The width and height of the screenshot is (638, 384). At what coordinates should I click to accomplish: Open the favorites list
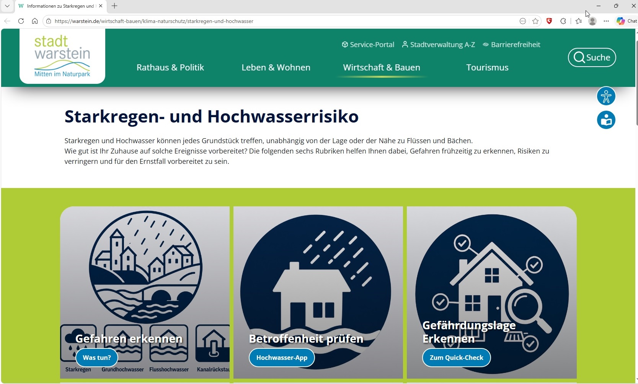(579, 21)
